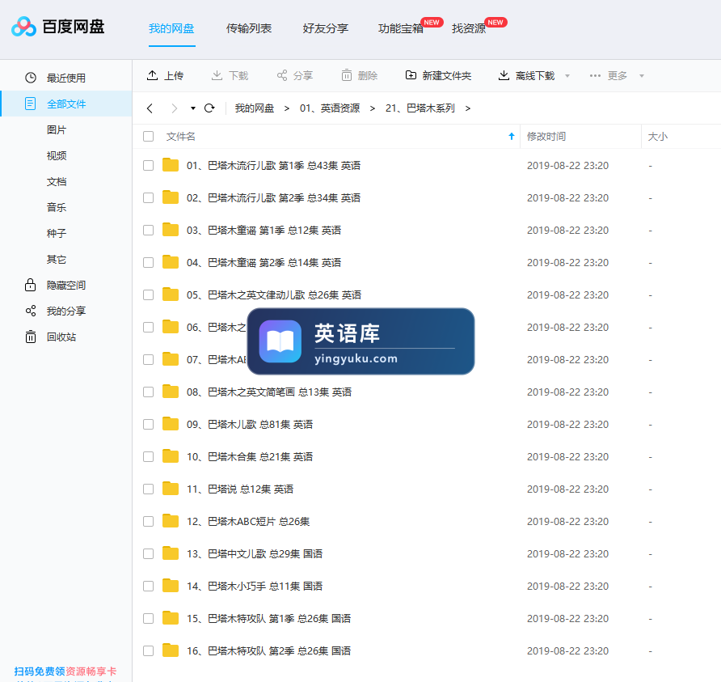Filter by 图片 in the sidebar

(x=57, y=129)
